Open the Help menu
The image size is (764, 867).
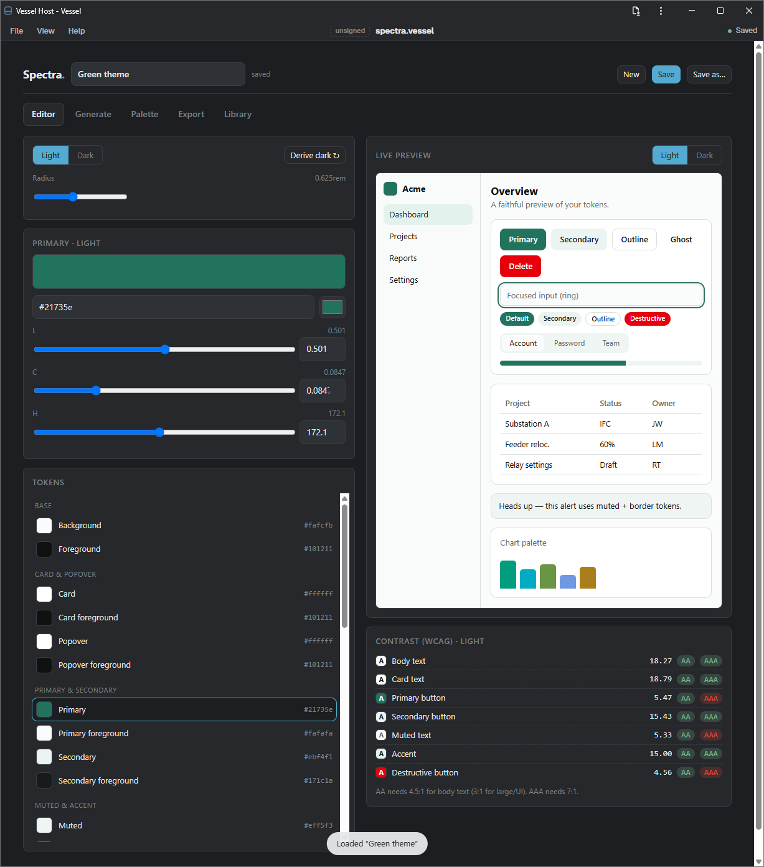[x=77, y=31]
